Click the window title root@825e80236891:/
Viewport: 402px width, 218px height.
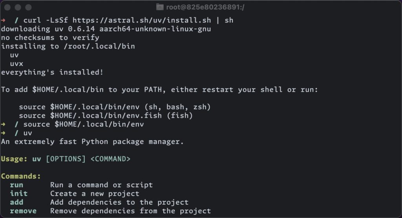pyautogui.click(x=205, y=7)
